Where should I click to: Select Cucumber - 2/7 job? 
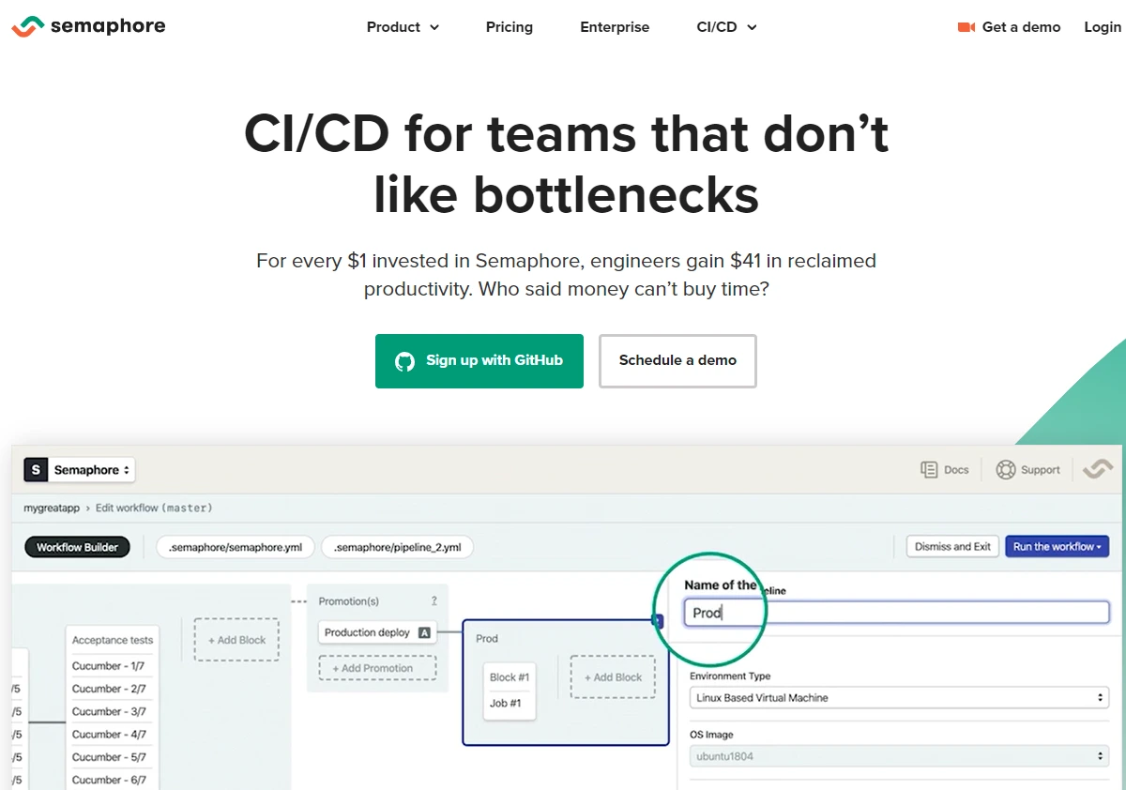[x=109, y=689]
